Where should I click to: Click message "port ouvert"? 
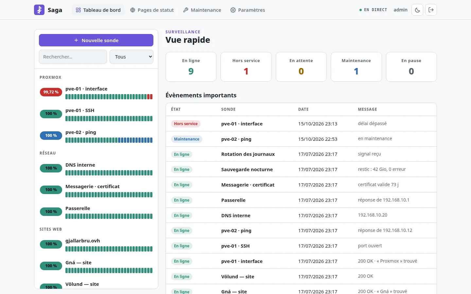coord(370,246)
